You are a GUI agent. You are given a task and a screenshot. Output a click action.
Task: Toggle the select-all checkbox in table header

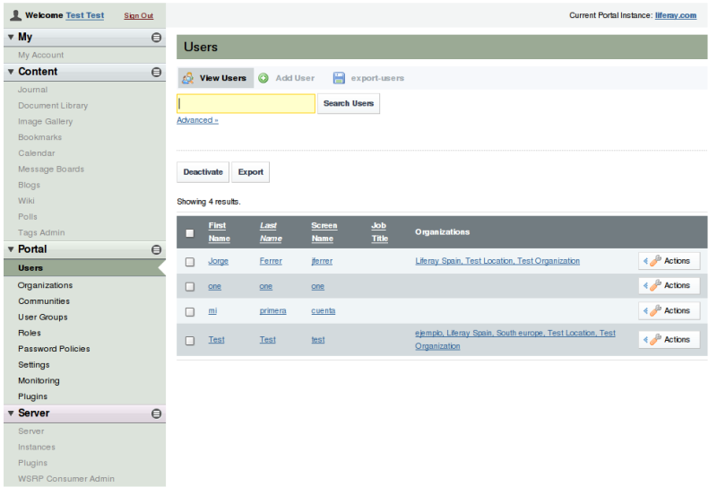point(189,233)
